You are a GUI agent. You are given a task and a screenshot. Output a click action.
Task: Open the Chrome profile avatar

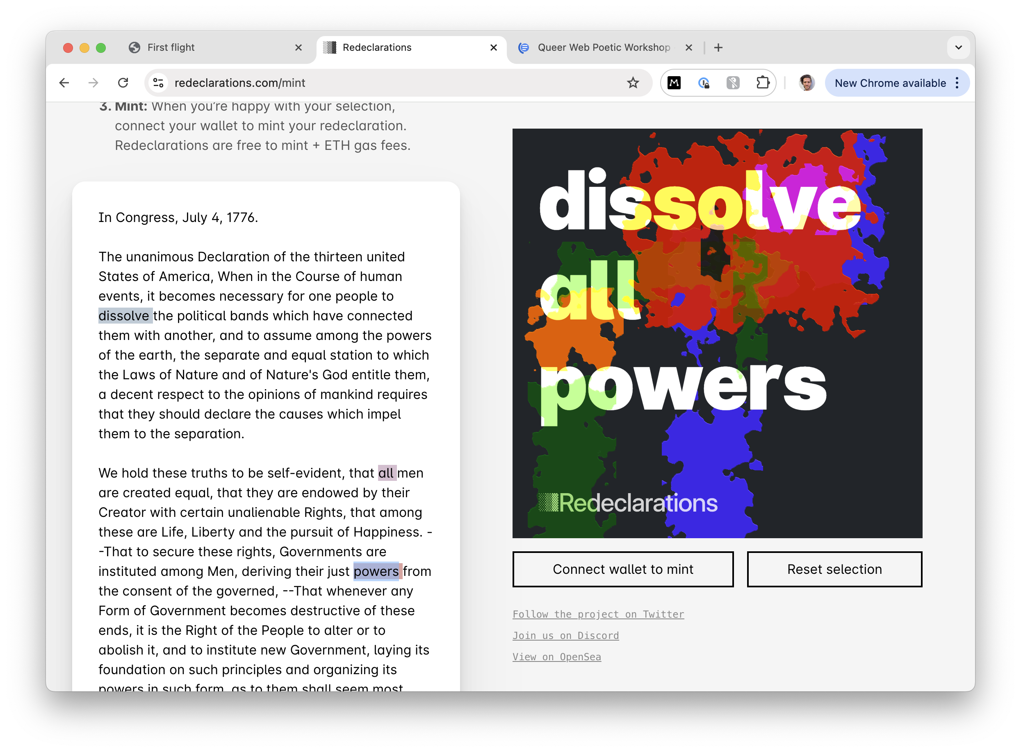click(x=807, y=83)
